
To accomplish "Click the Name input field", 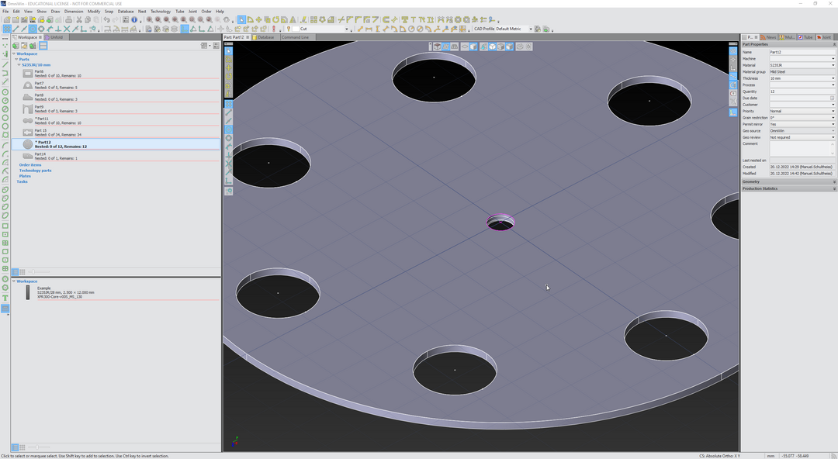I will pyautogui.click(x=802, y=53).
